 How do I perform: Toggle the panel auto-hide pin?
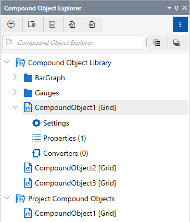tap(177, 8)
